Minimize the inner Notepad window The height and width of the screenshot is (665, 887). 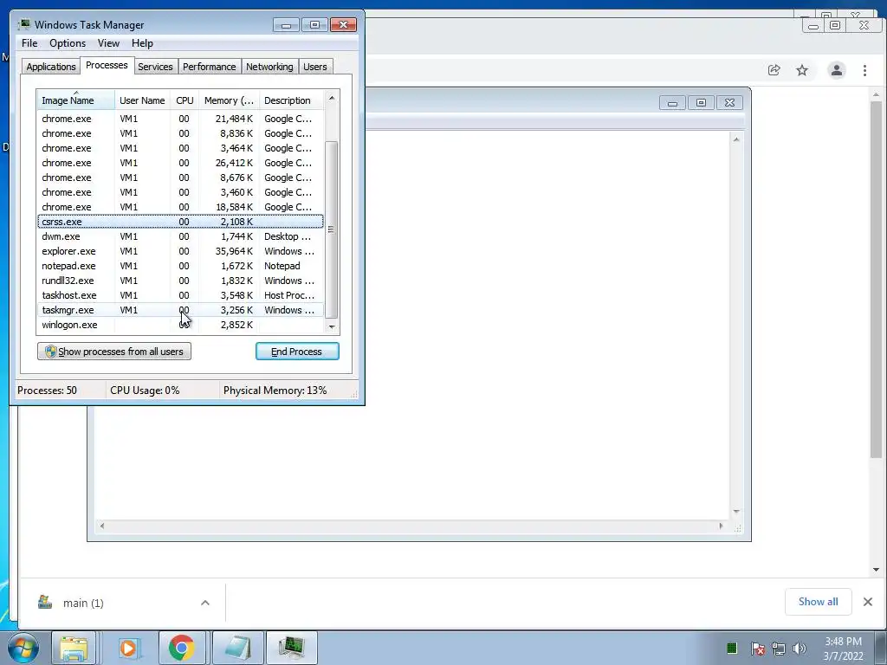(672, 102)
